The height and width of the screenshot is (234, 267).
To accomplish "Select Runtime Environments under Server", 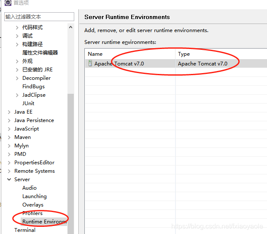I will point(44,222).
